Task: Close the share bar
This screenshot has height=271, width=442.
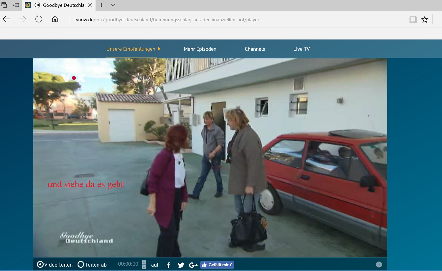Action: tap(379, 265)
